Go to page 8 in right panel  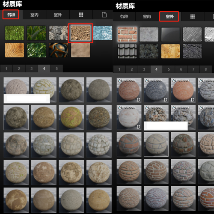205,69
